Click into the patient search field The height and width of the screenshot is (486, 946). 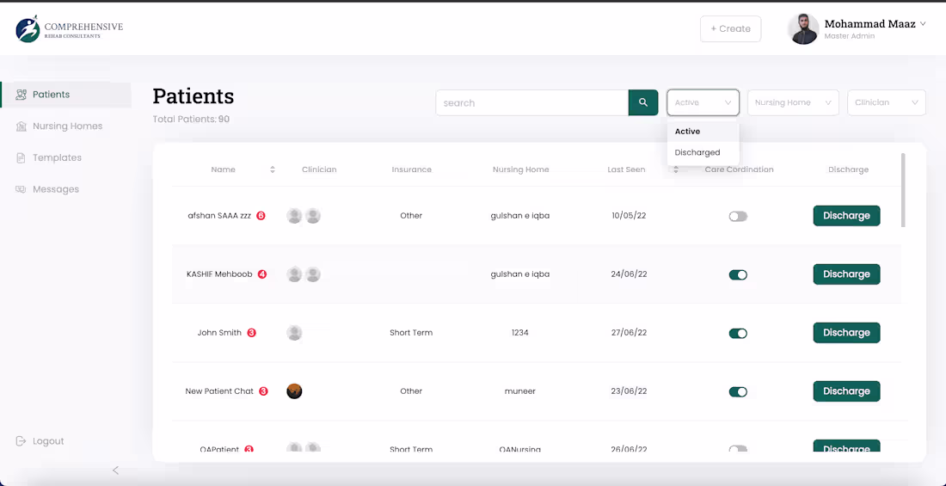tap(532, 102)
